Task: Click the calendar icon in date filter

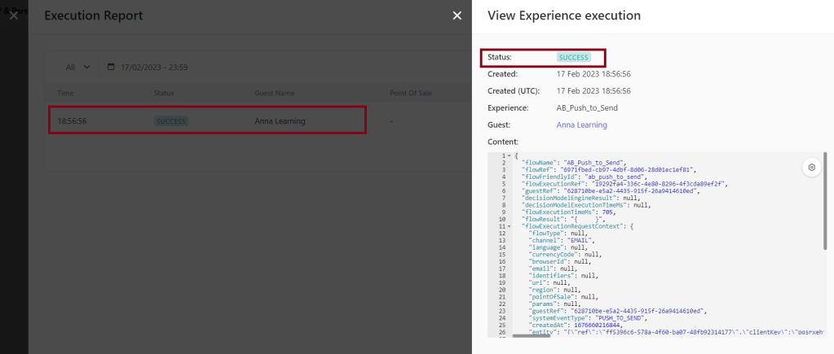Action: coord(112,67)
